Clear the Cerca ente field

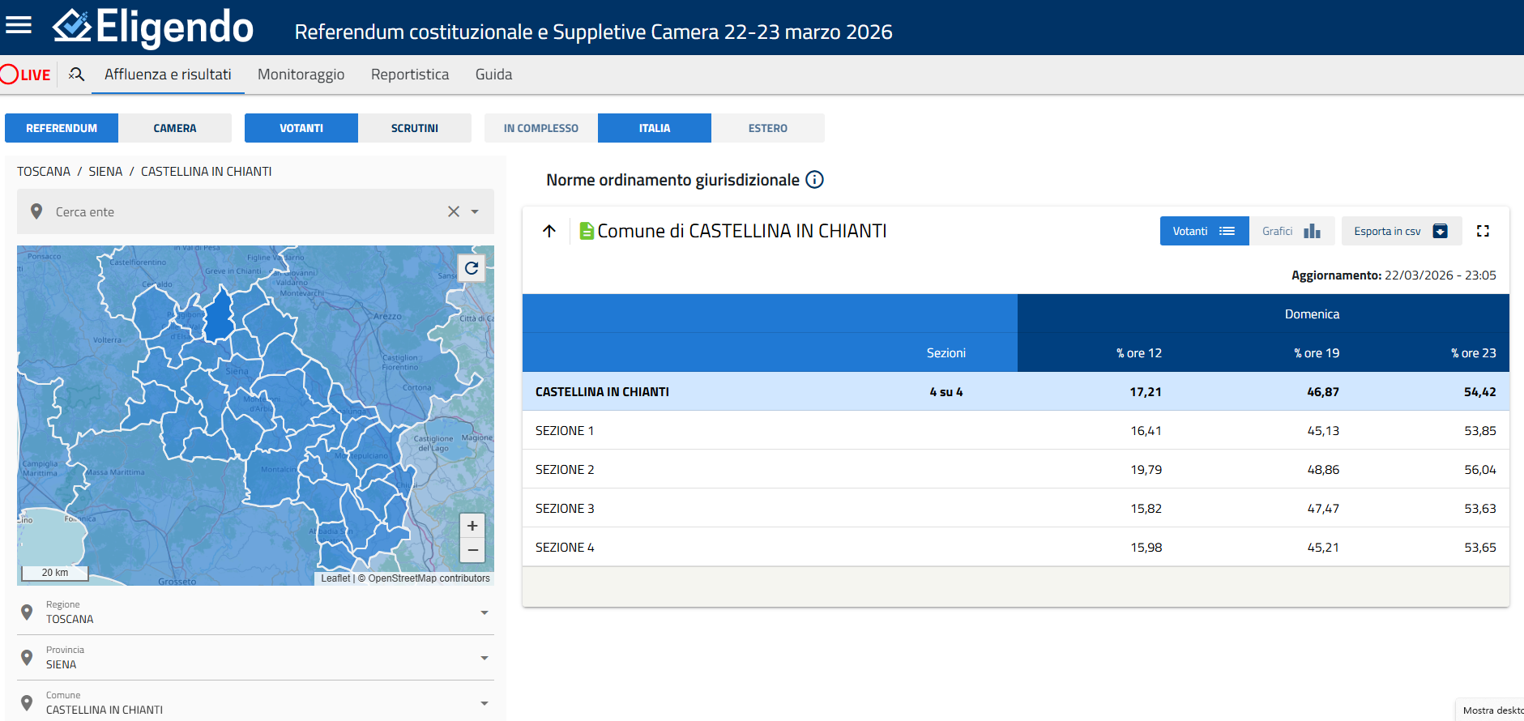pyautogui.click(x=454, y=211)
